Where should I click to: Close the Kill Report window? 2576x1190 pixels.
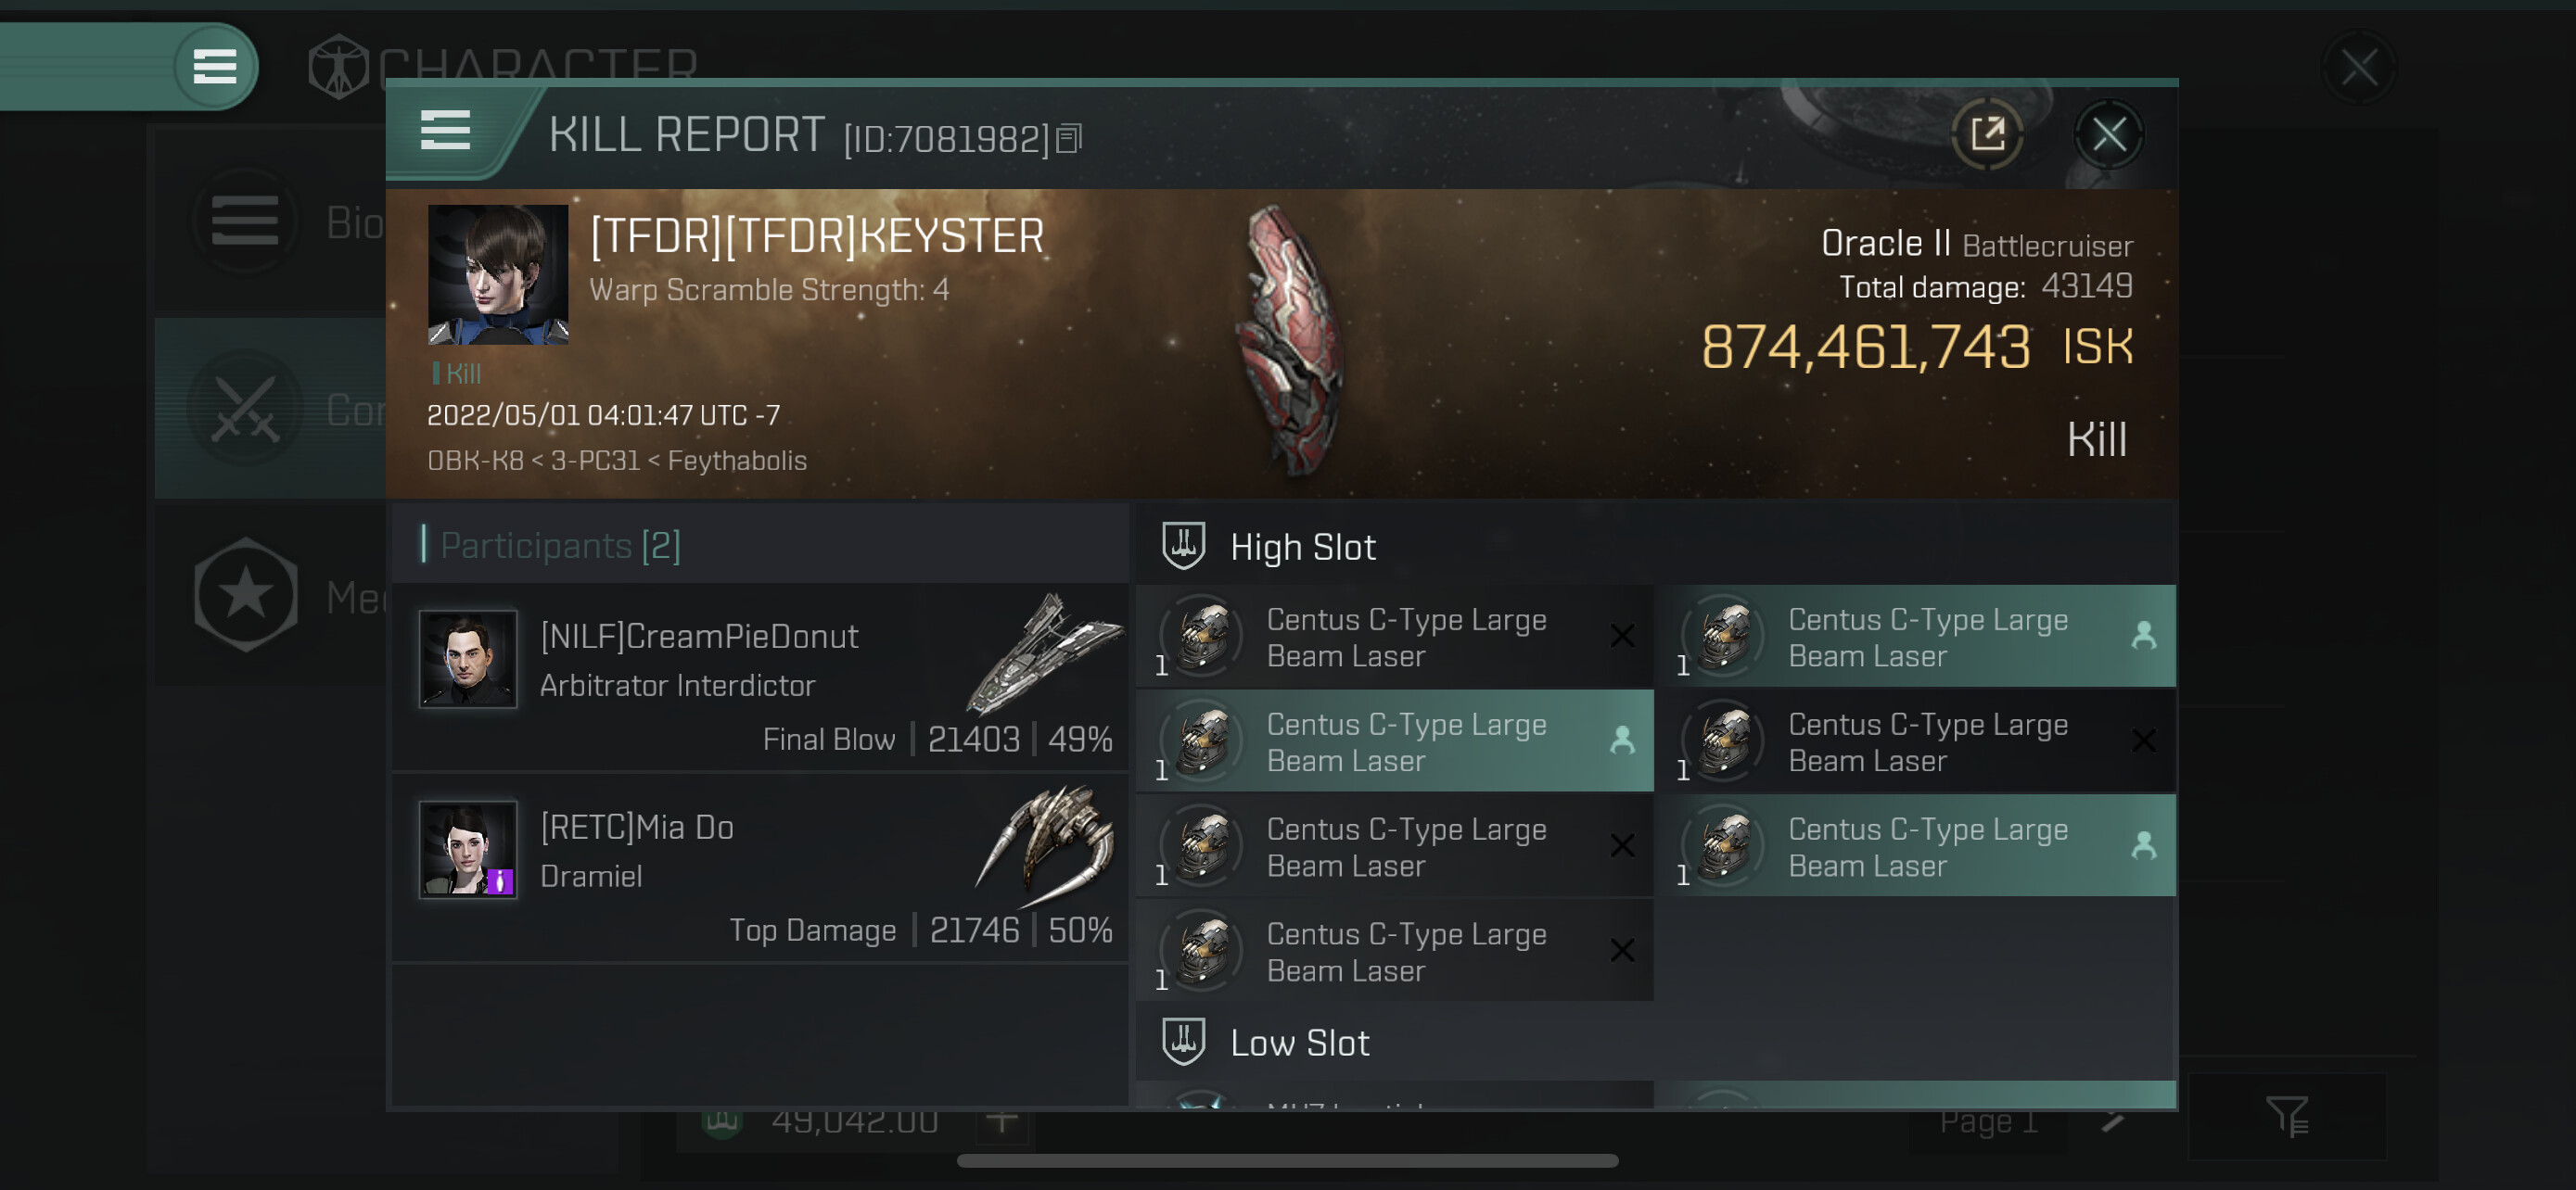(2108, 133)
